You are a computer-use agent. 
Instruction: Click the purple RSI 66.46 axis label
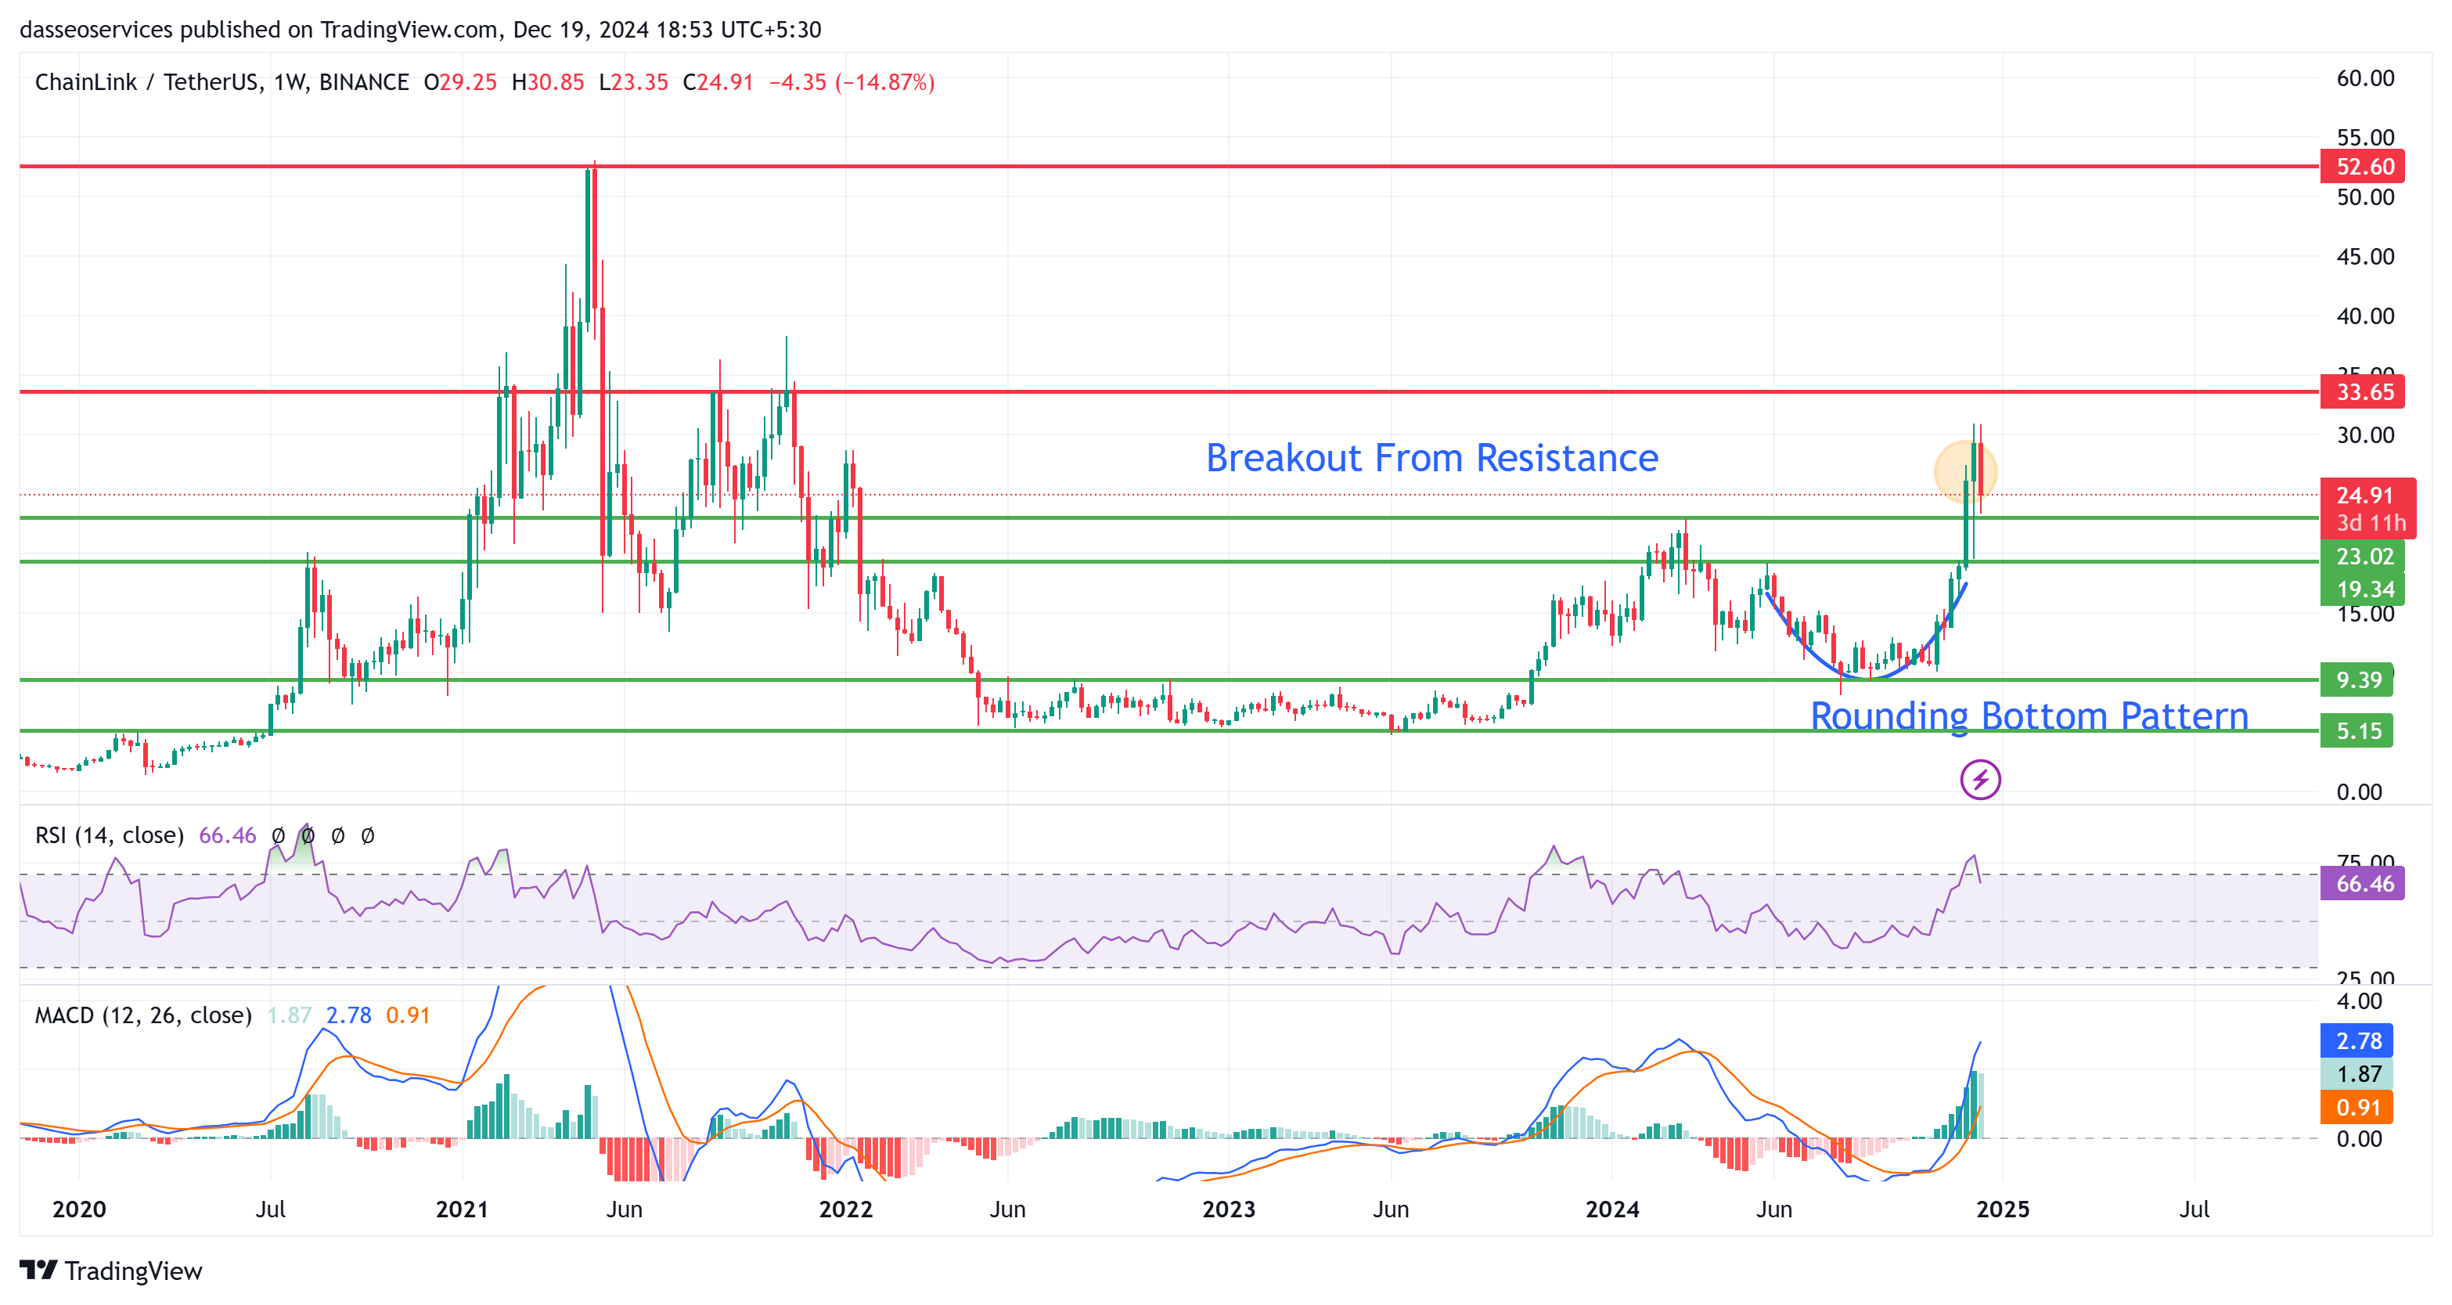click(x=2364, y=883)
